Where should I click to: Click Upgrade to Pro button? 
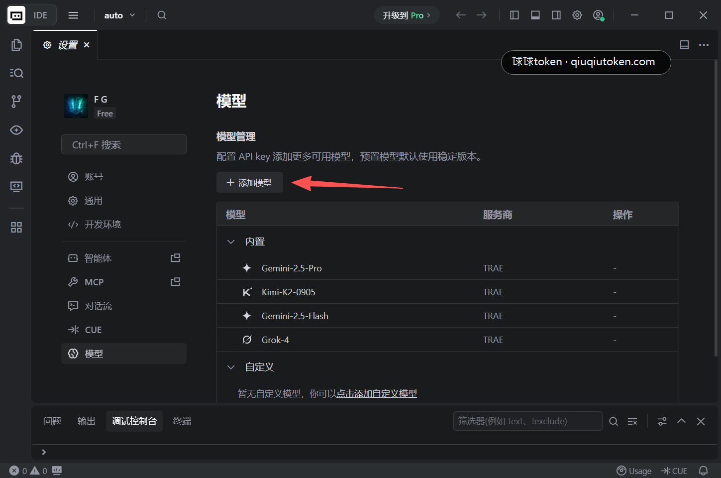[x=407, y=15]
